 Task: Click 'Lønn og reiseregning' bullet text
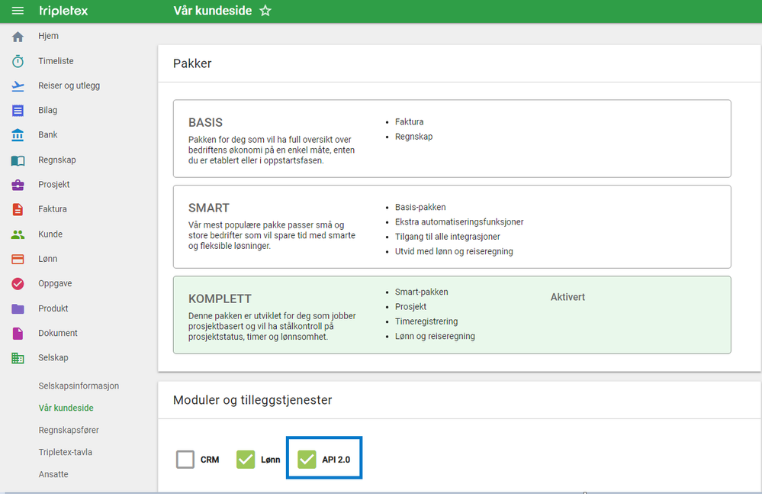click(x=435, y=336)
